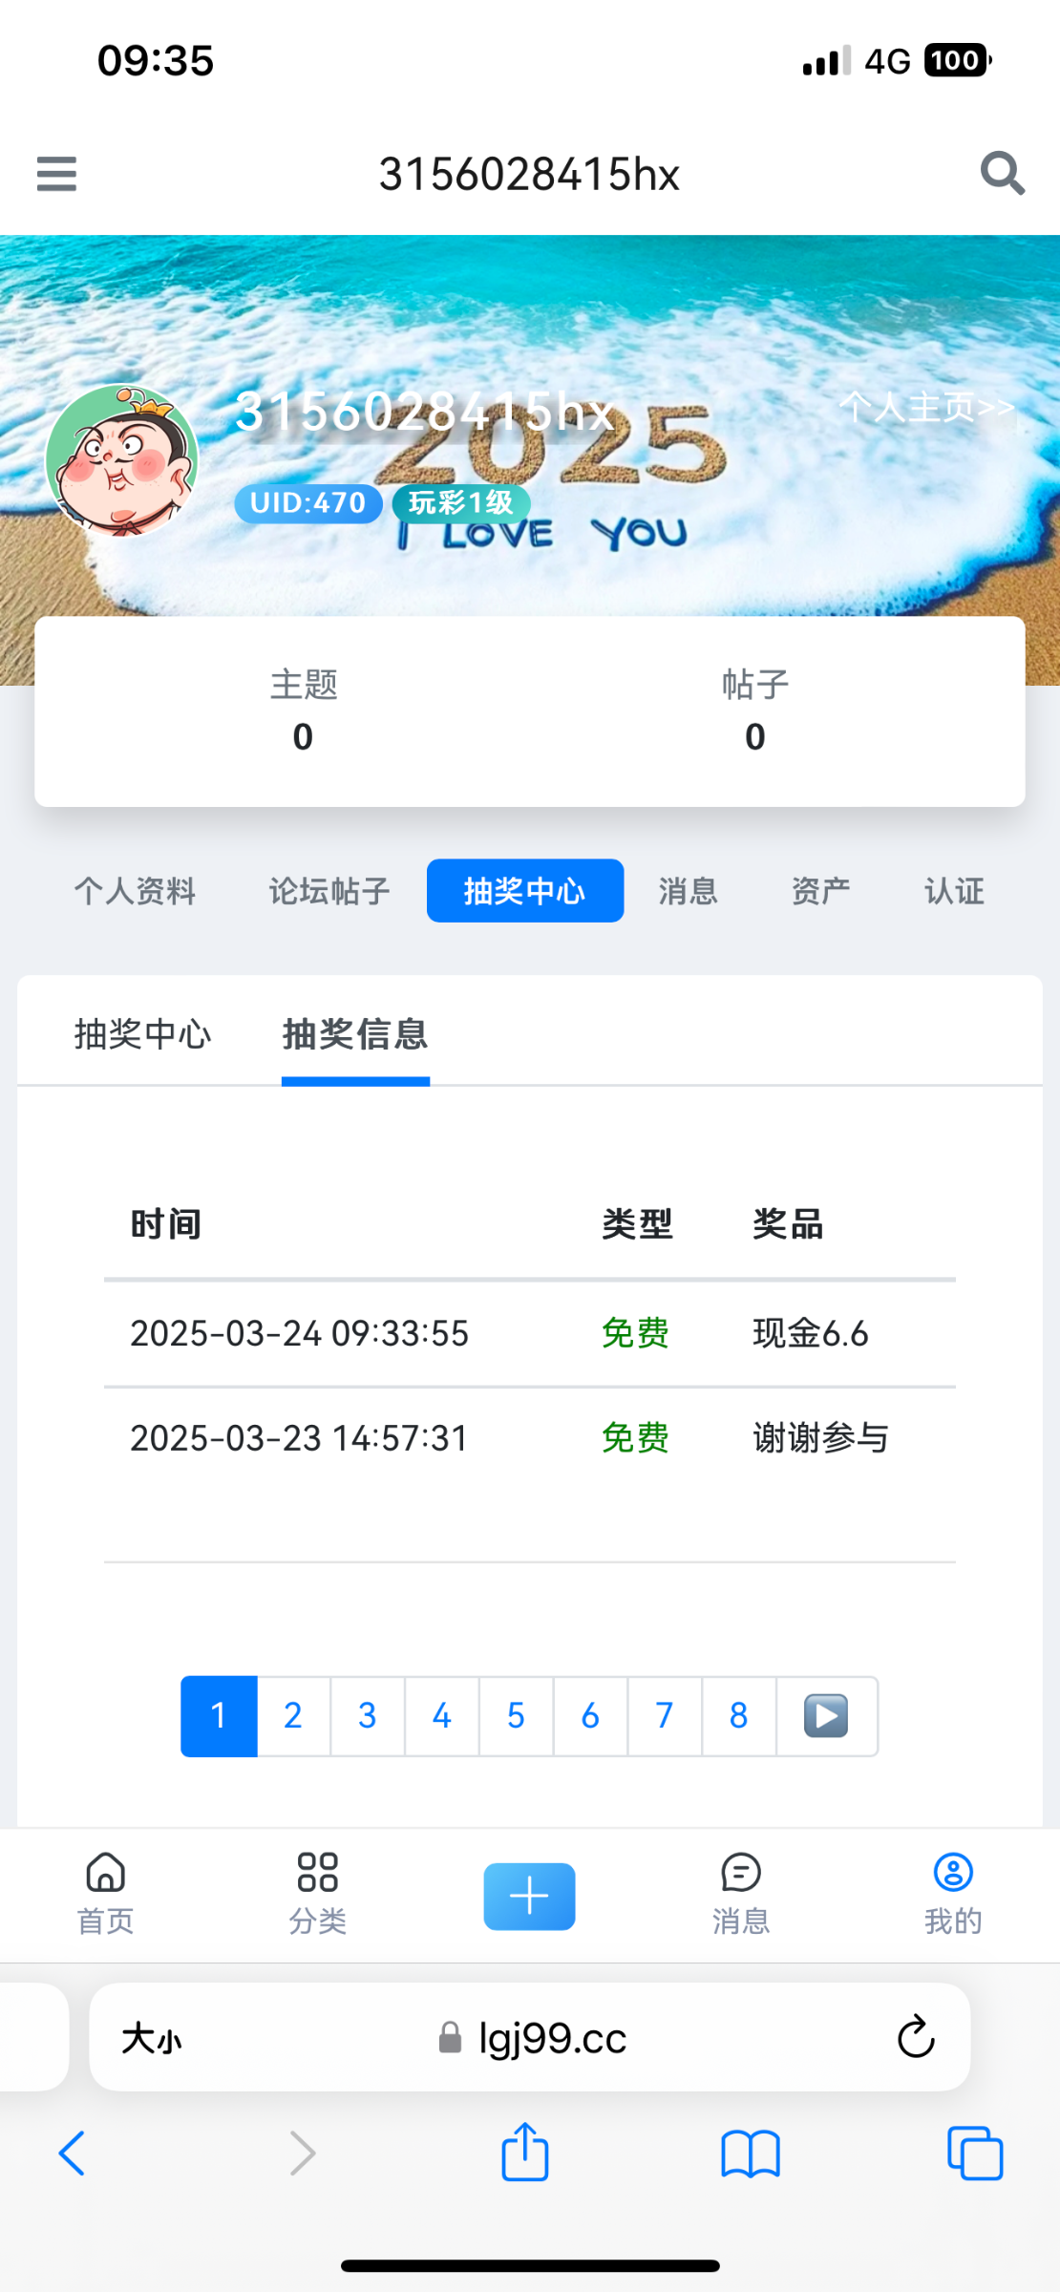The height and width of the screenshot is (2292, 1060).
Task: Open the Safari bookmarks icon
Action: [x=751, y=2154]
